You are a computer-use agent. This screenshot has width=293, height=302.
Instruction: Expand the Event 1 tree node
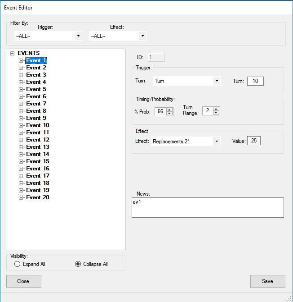point(21,60)
